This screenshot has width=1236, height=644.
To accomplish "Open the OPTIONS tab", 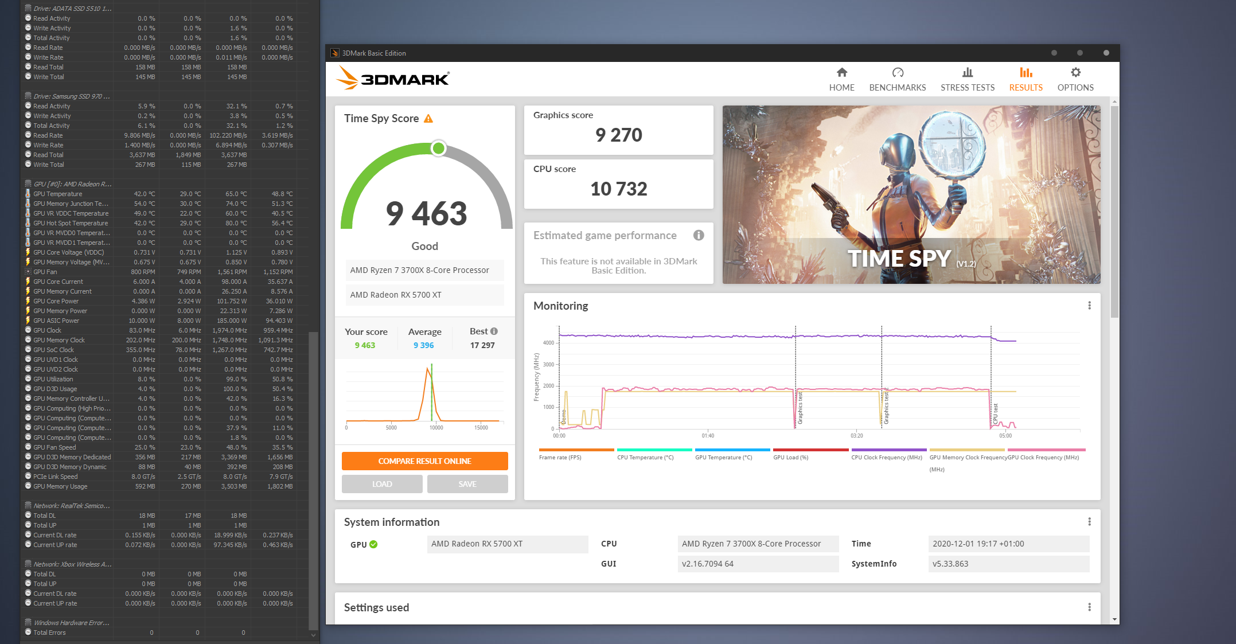I will pyautogui.click(x=1075, y=79).
